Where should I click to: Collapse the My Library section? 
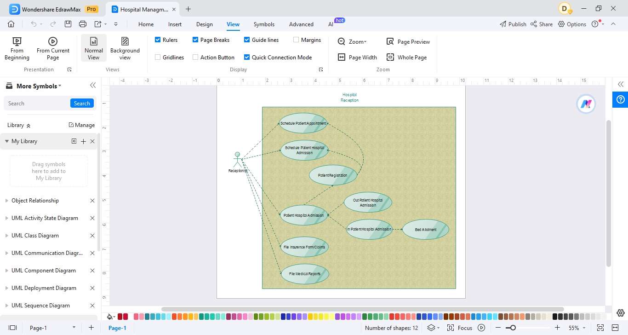tap(7, 141)
